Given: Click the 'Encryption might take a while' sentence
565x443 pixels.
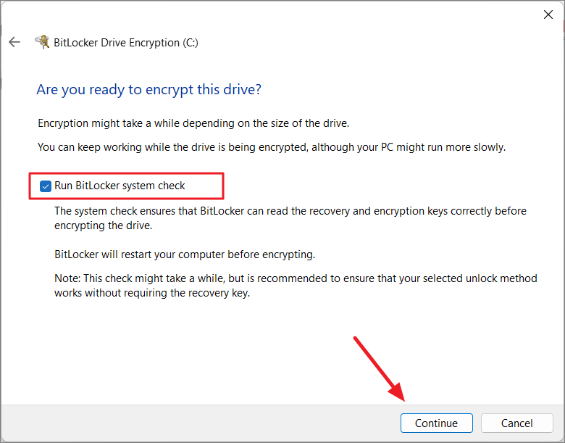Looking at the screenshot, I should point(193,123).
